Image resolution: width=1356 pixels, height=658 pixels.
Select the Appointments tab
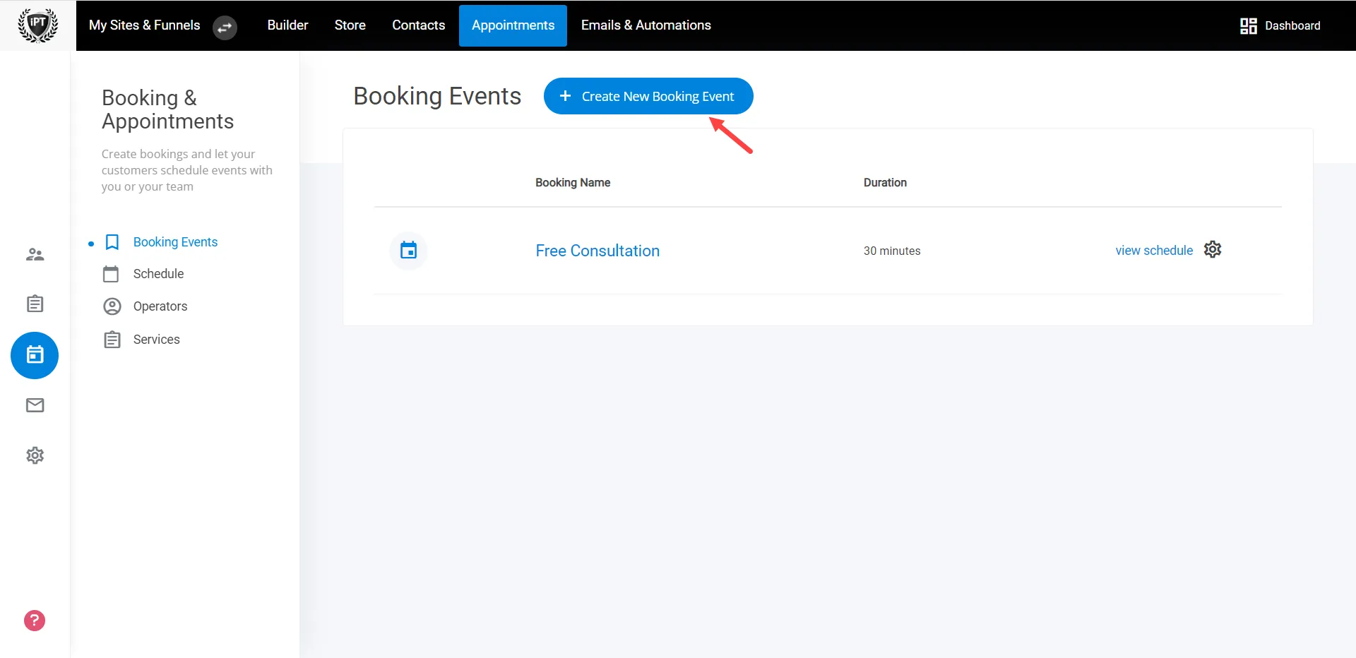tap(513, 25)
